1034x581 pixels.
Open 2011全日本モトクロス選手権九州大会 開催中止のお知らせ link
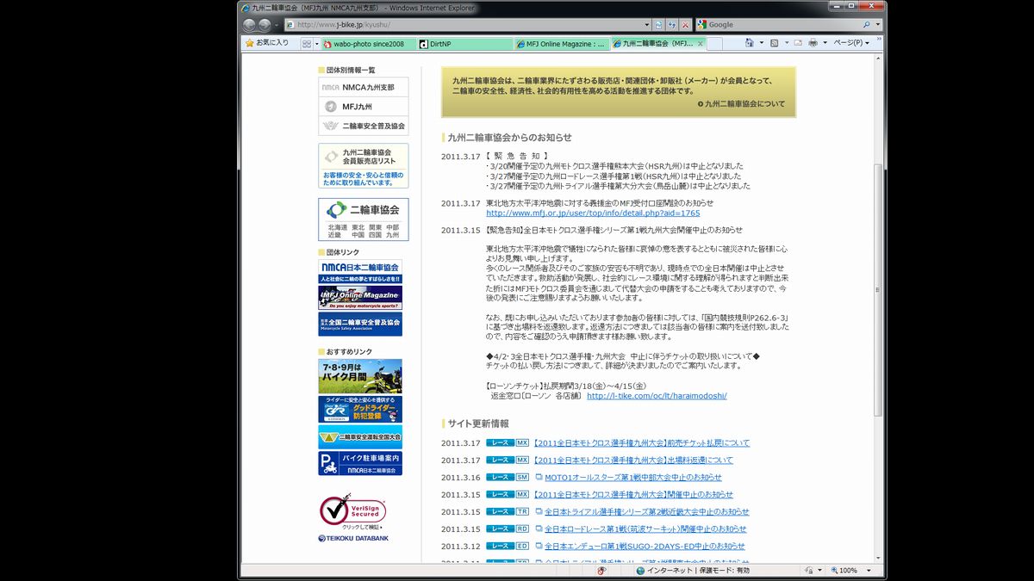(x=633, y=494)
